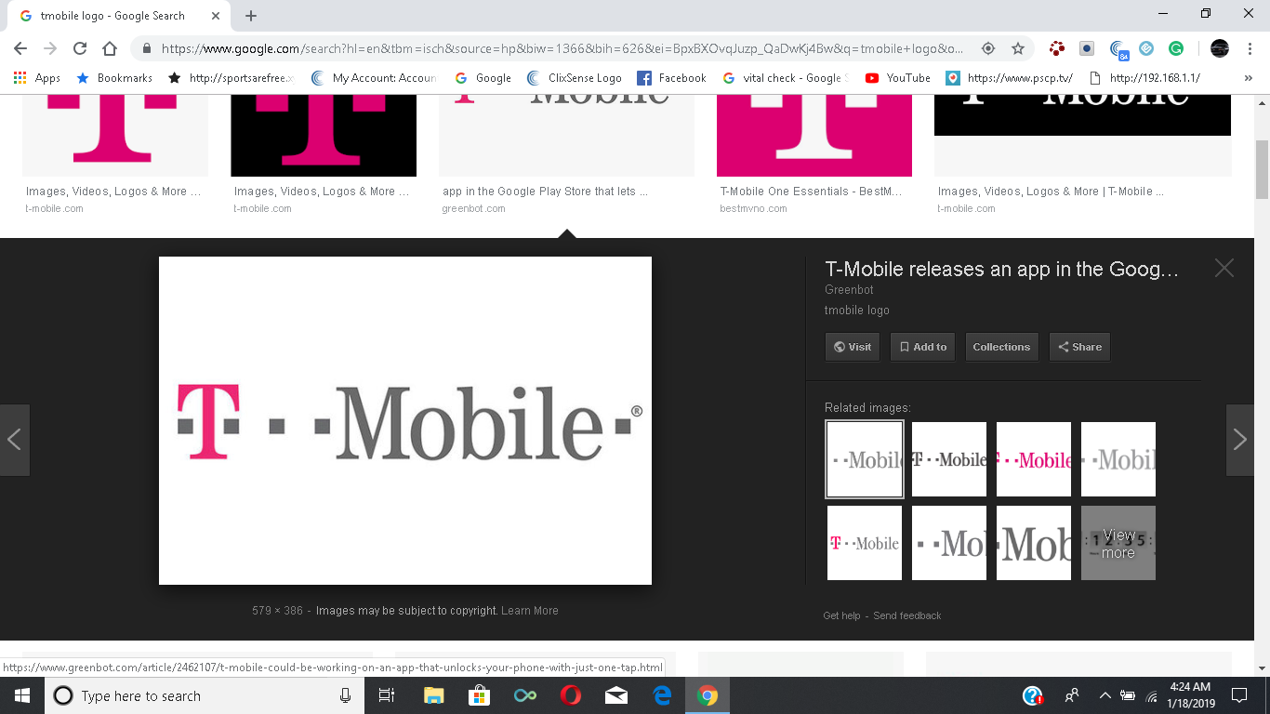
Task: Open Microsoft Store from the taskbar
Action: point(480,695)
